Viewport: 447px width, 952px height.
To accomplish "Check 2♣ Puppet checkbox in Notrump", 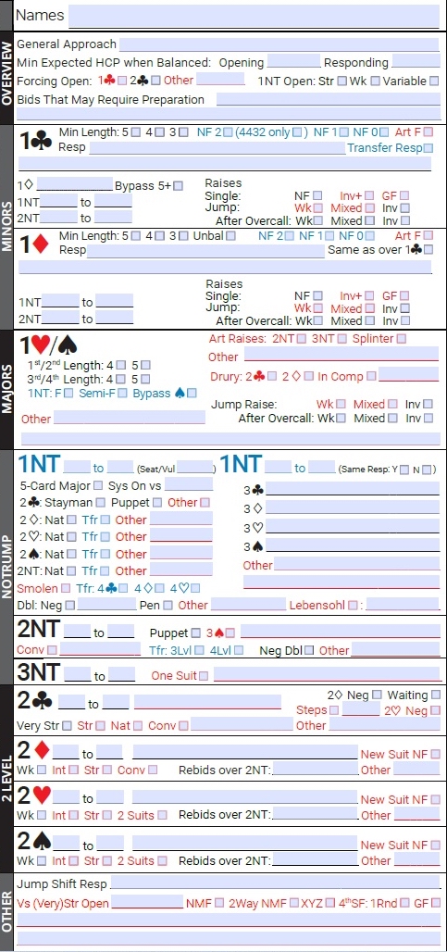I will (157, 503).
